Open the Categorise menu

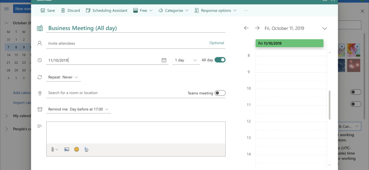(173, 10)
